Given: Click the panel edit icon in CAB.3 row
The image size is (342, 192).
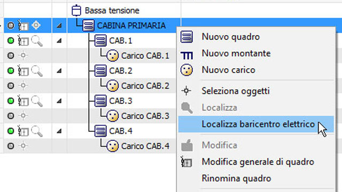Looking at the screenshot, I should pyautogui.click(x=23, y=101).
